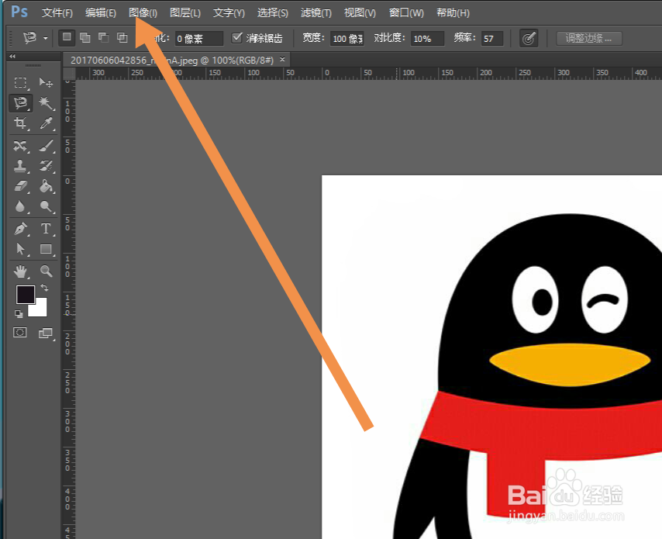Select the Magic Wand tool
The image size is (662, 539).
[x=46, y=102]
